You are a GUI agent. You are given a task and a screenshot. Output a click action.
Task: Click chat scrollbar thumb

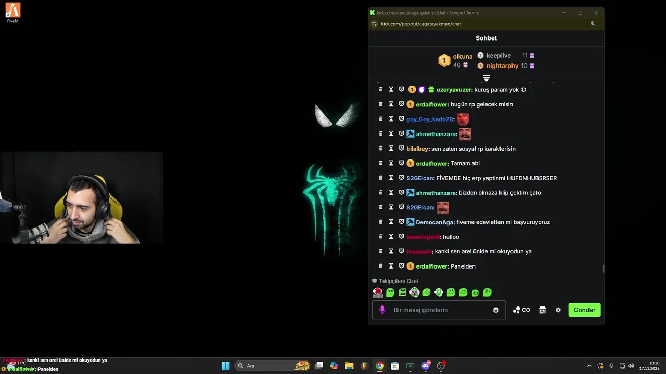coord(603,269)
